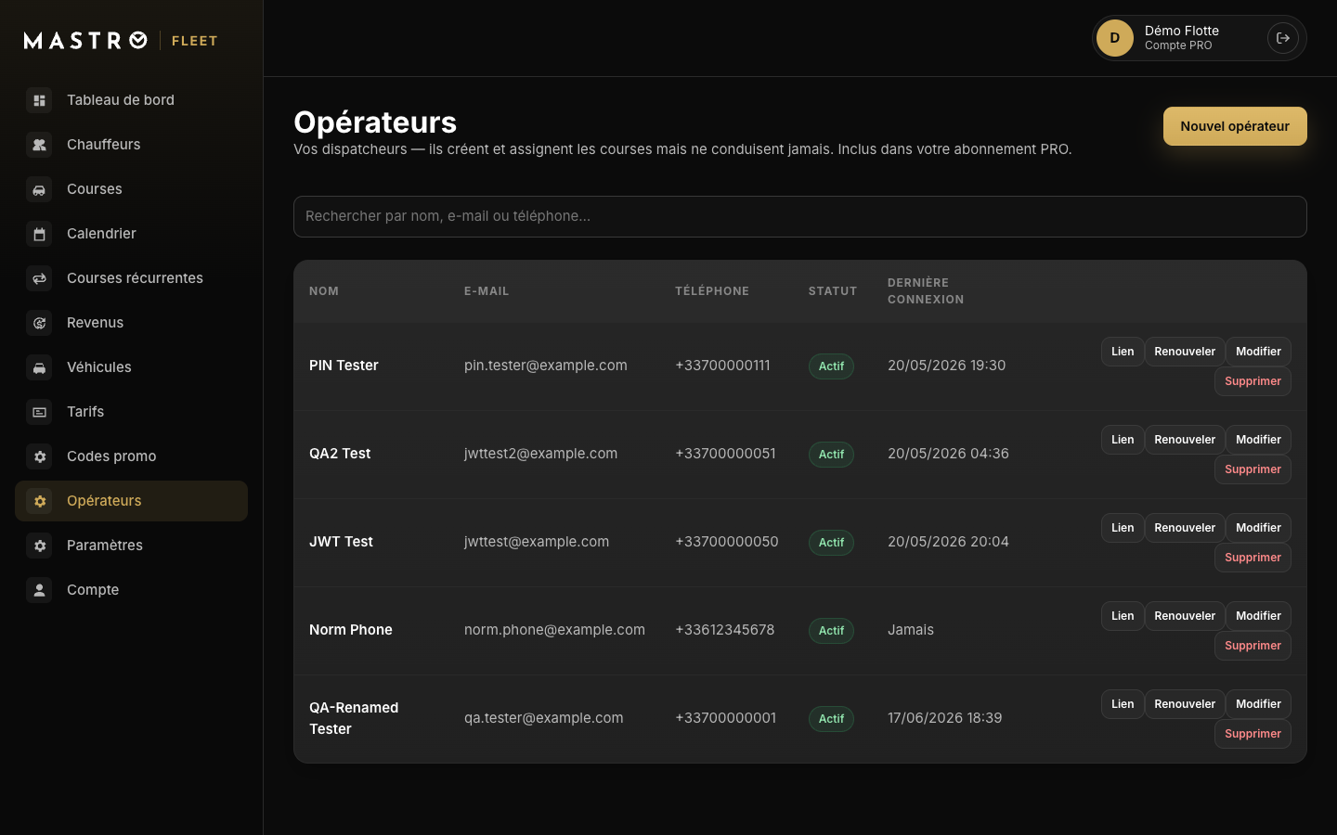Click email pin.tester@example.com
Screen dimensions: 1337x835
(546, 366)
